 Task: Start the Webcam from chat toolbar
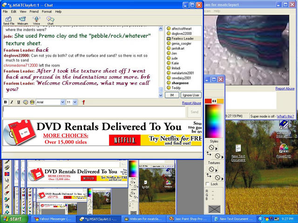(x=22, y=20)
